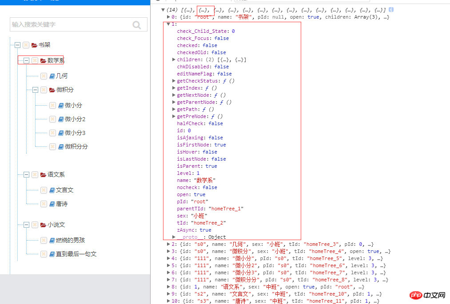Collapse the 微积分 tree node
450x304 pixels.
tap(35, 90)
